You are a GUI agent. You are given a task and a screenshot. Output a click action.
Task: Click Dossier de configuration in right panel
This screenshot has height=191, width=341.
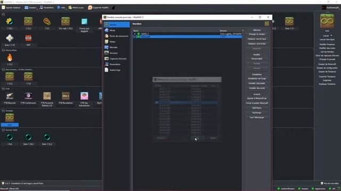(327, 68)
